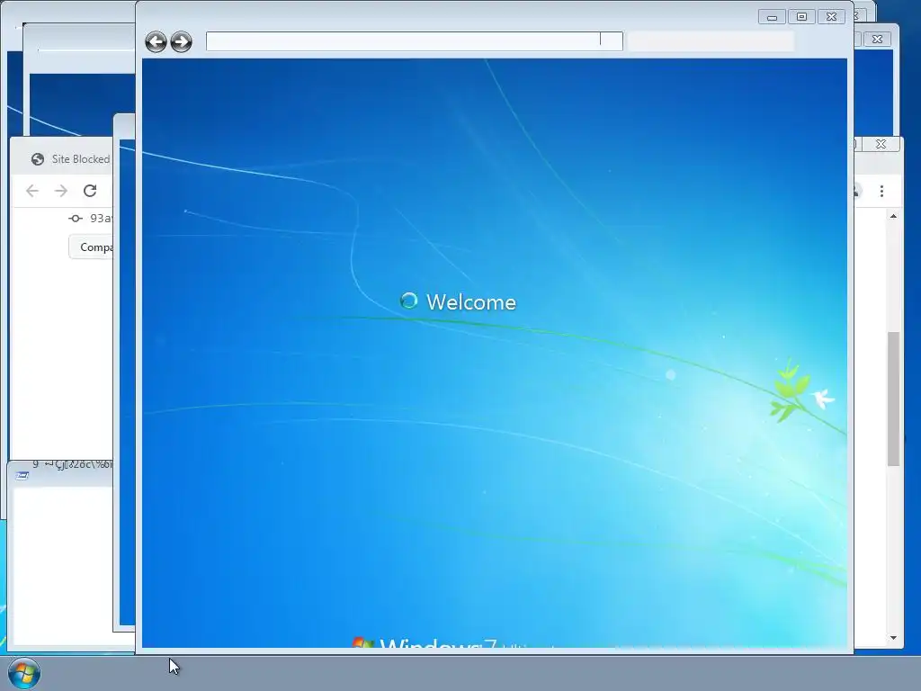Open Chrome's three-dot menu
The height and width of the screenshot is (691, 921).
point(881,191)
